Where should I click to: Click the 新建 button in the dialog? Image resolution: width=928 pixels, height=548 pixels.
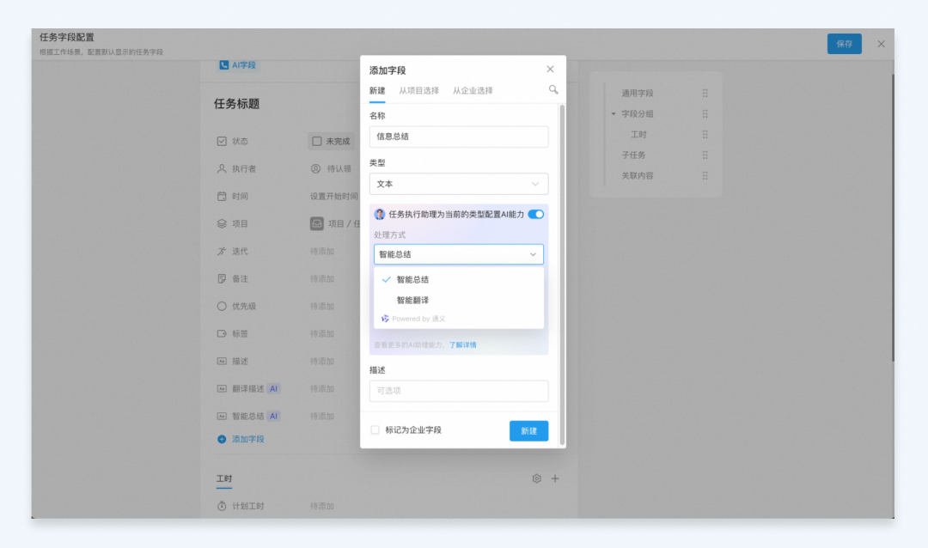(528, 431)
